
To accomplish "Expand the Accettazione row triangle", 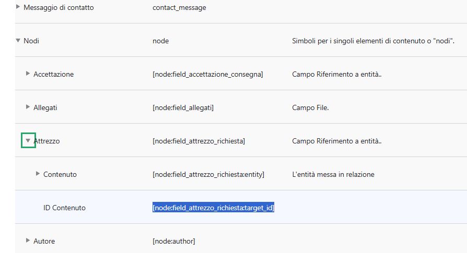I will tap(28, 74).
